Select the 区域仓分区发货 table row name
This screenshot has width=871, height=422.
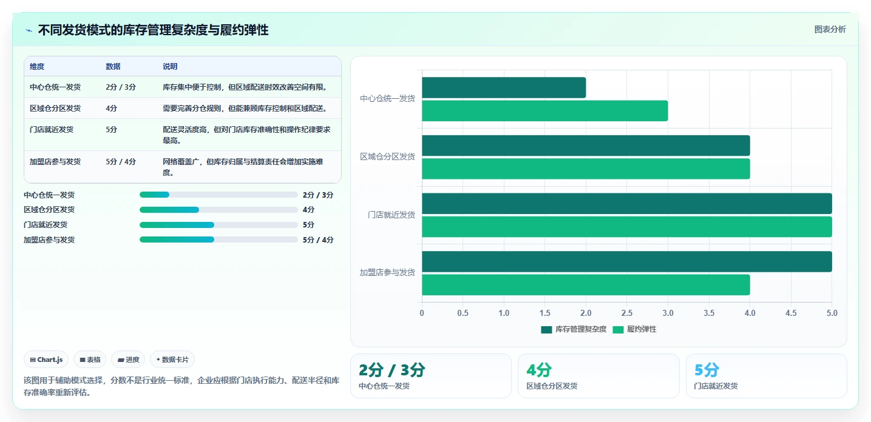pos(55,108)
